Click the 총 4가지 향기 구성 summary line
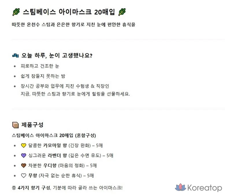Viewport: 225px width, 195px height. coord(67,188)
